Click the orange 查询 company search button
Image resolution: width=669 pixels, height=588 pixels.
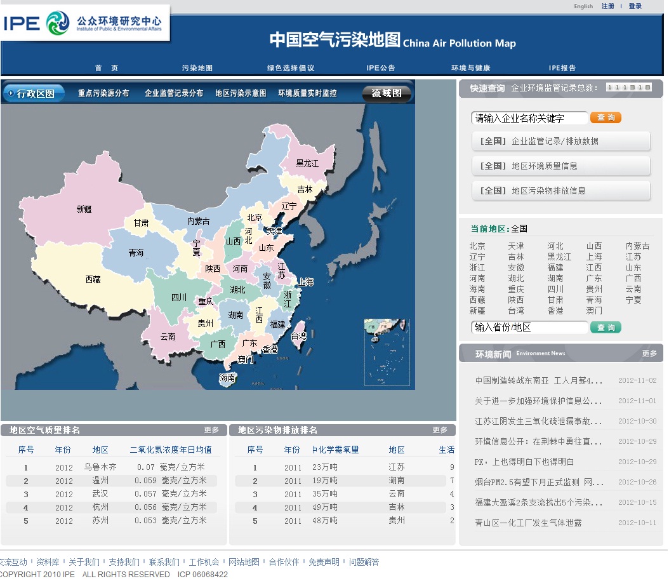pos(606,117)
